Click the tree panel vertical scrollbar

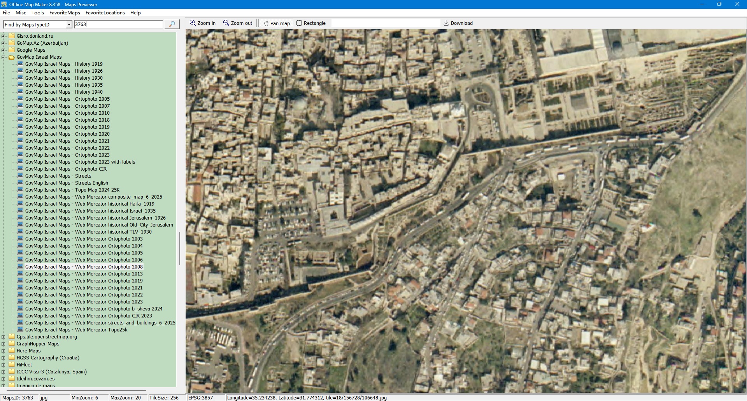pos(179,249)
